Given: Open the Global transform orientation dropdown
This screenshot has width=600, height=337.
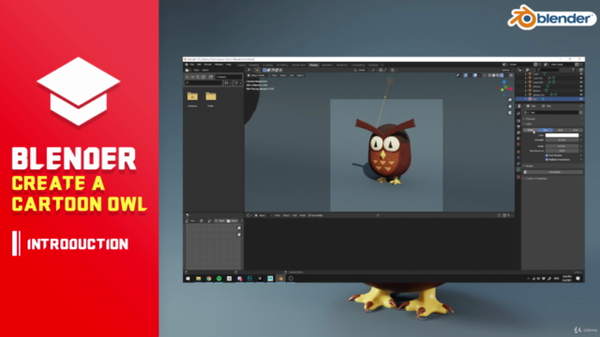Looking at the screenshot, I should click(362, 70).
